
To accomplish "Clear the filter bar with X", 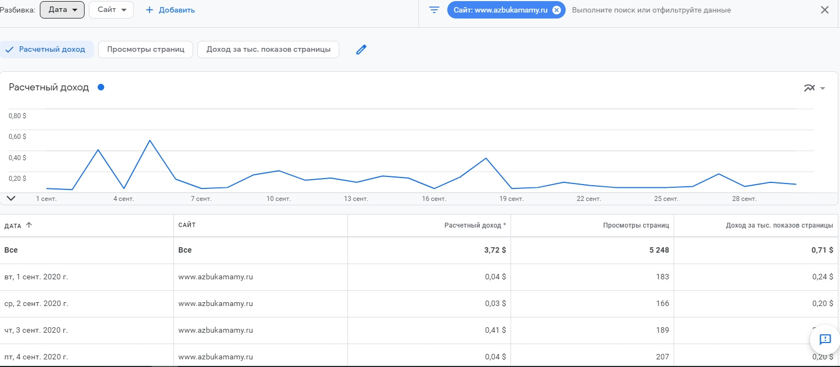I will click(825, 10).
